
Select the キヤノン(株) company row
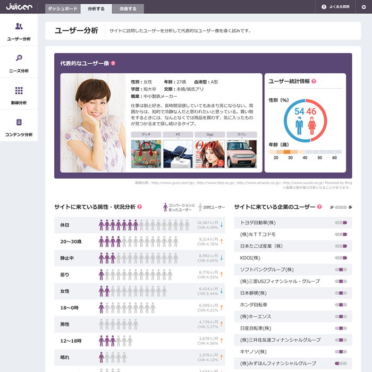(x=293, y=352)
